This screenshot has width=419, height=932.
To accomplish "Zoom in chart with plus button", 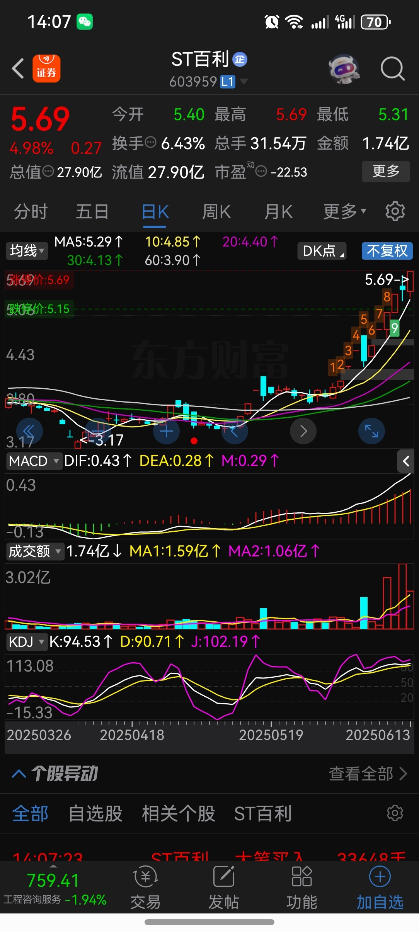I will click(x=166, y=431).
